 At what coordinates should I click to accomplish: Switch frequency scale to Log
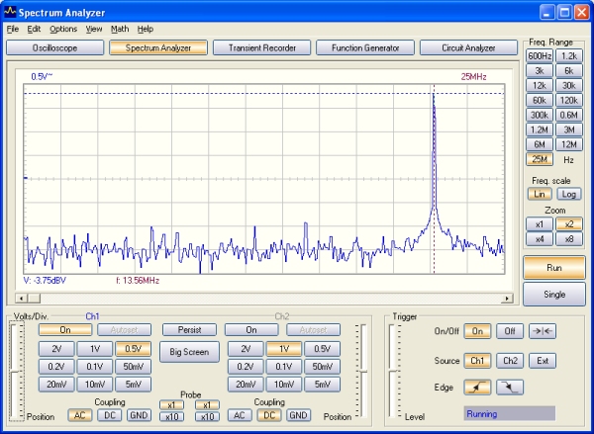[x=569, y=194]
